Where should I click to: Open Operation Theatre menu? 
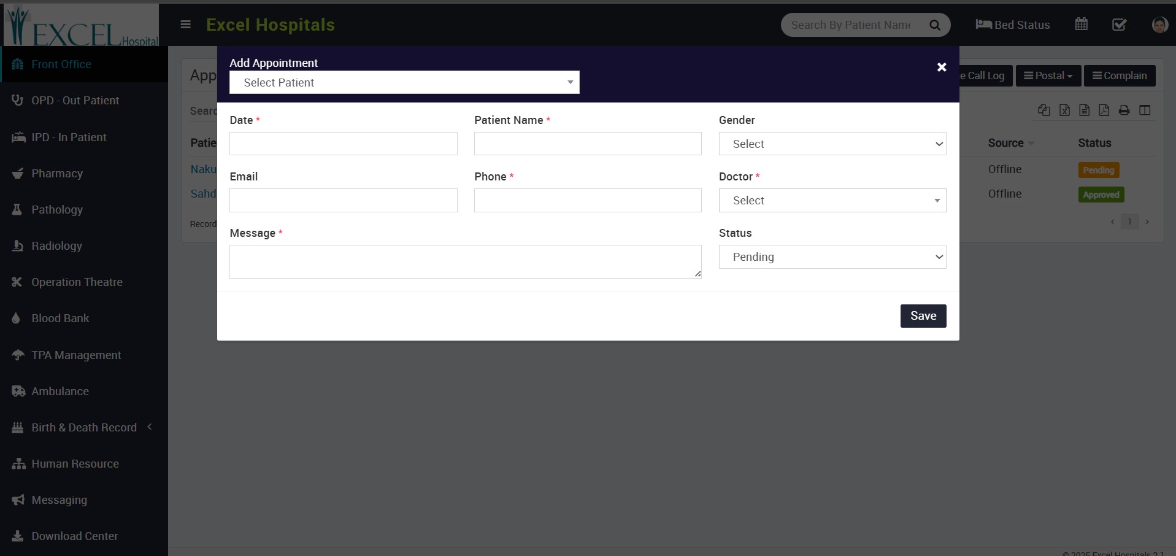click(x=84, y=282)
